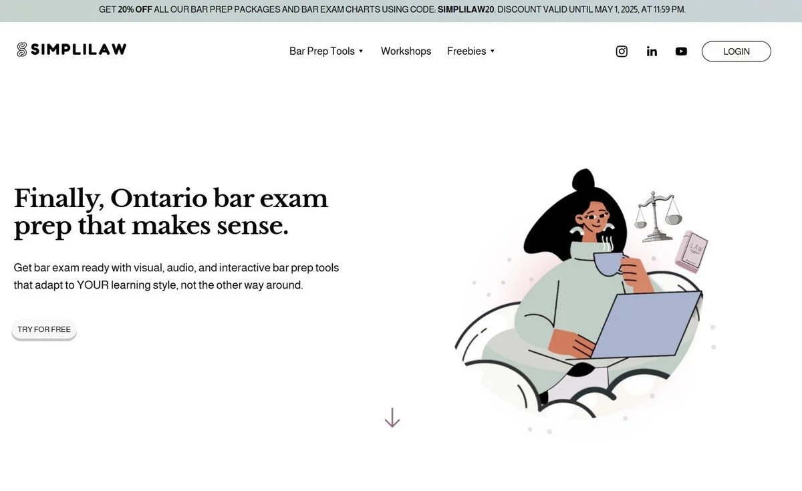This screenshot has width=802, height=491.
Task: Click the 'Get bar exam ready' paragraph
Action: click(176, 277)
